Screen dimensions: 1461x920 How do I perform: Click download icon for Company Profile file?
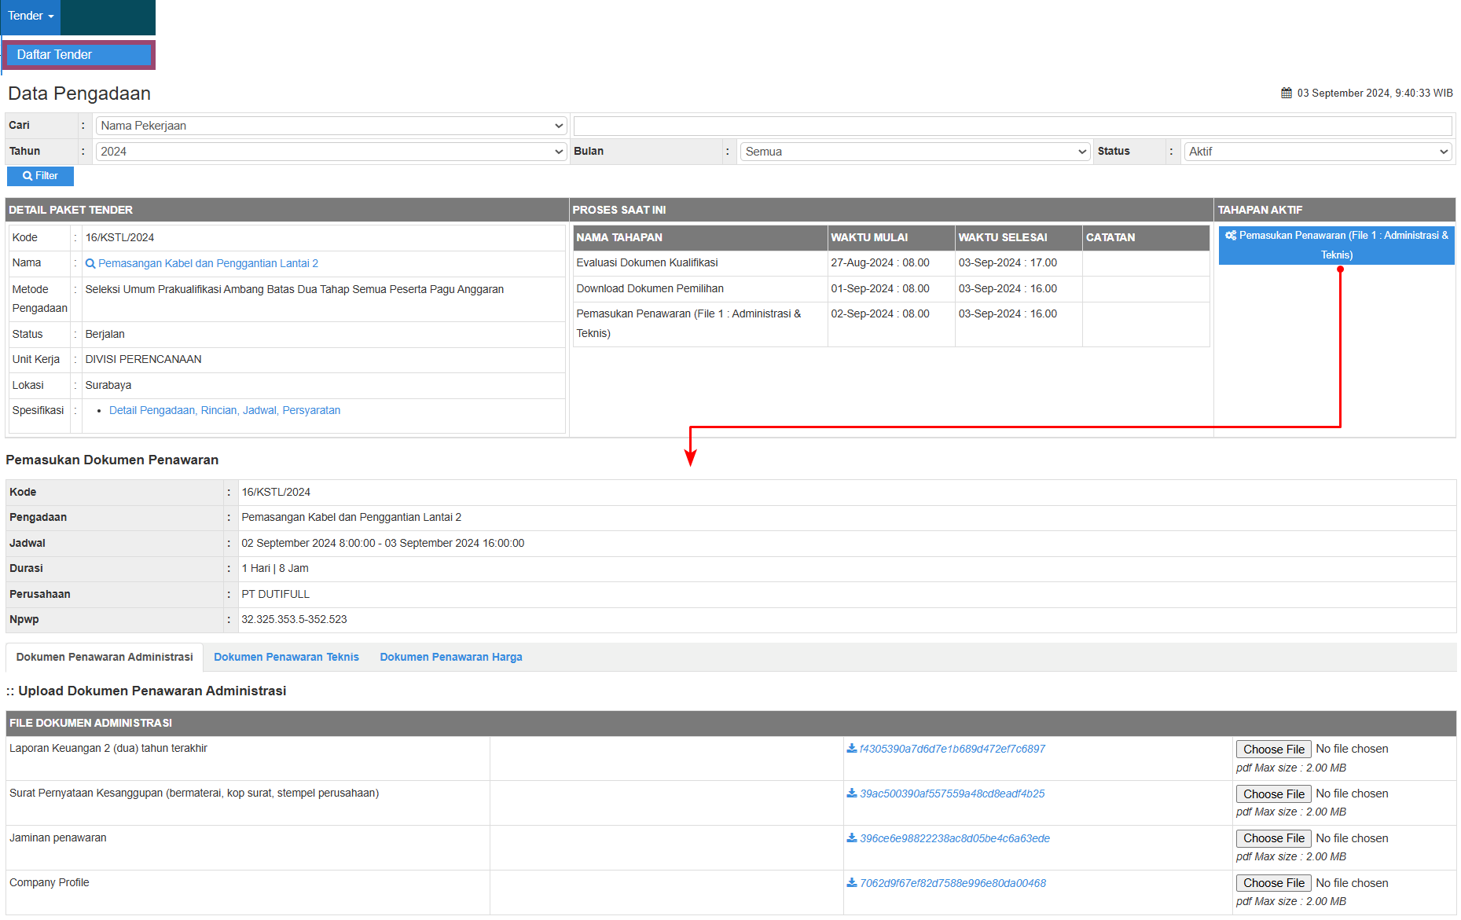pyautogui.click(x=851, y=883)
